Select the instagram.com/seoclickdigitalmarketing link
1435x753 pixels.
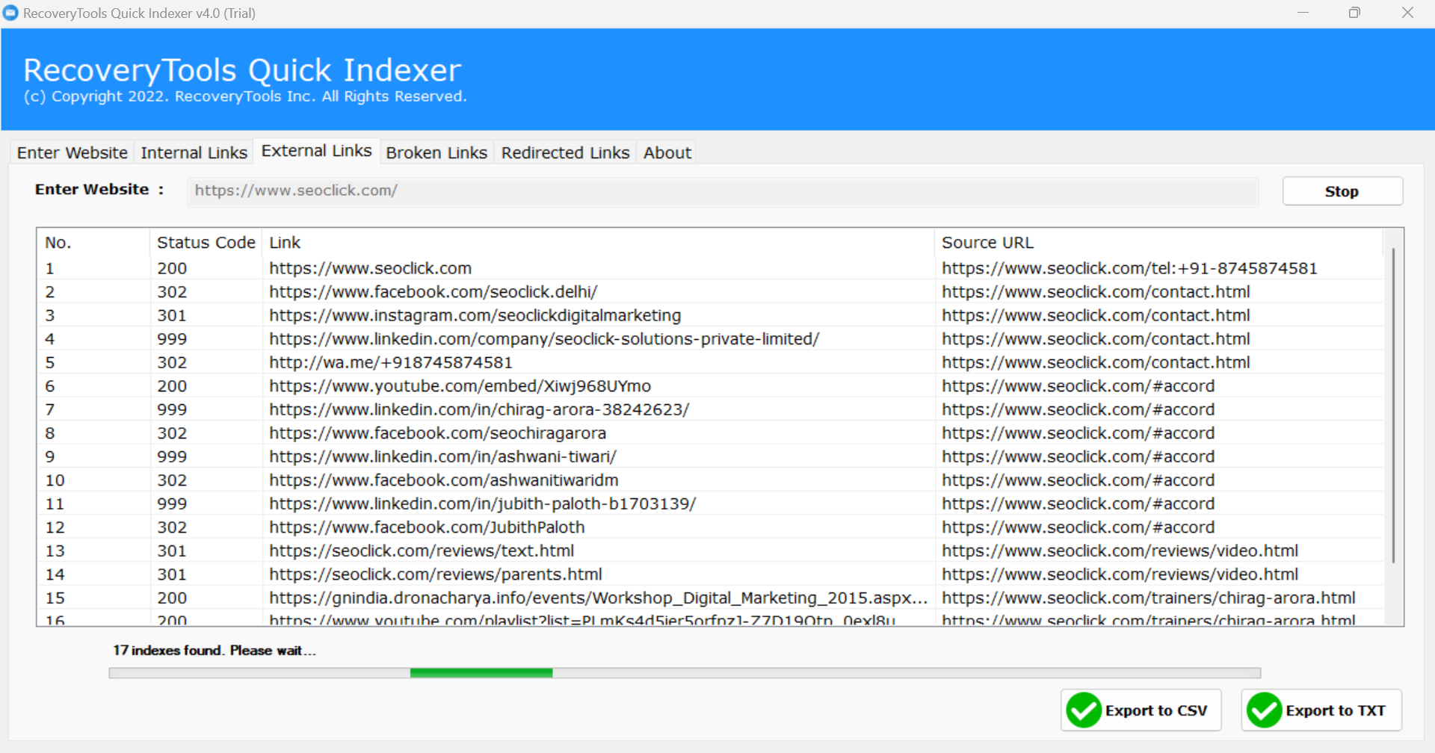click(475, 315)
